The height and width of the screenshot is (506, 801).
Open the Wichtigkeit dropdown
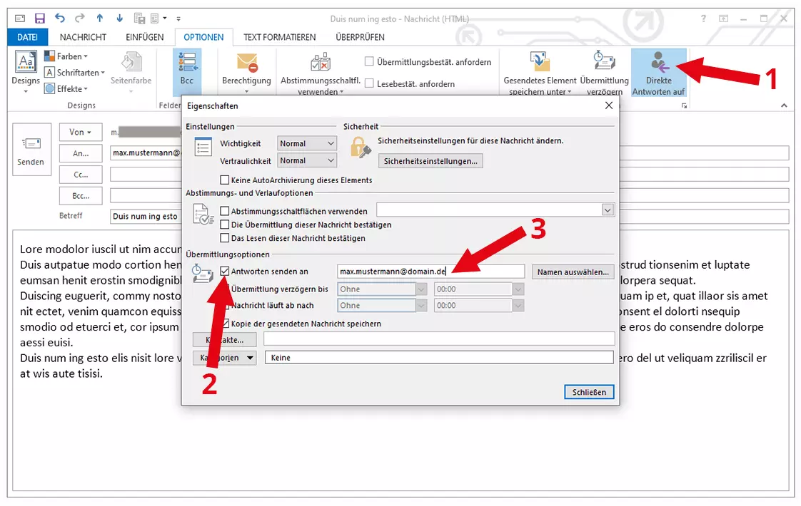coord(307,143)
